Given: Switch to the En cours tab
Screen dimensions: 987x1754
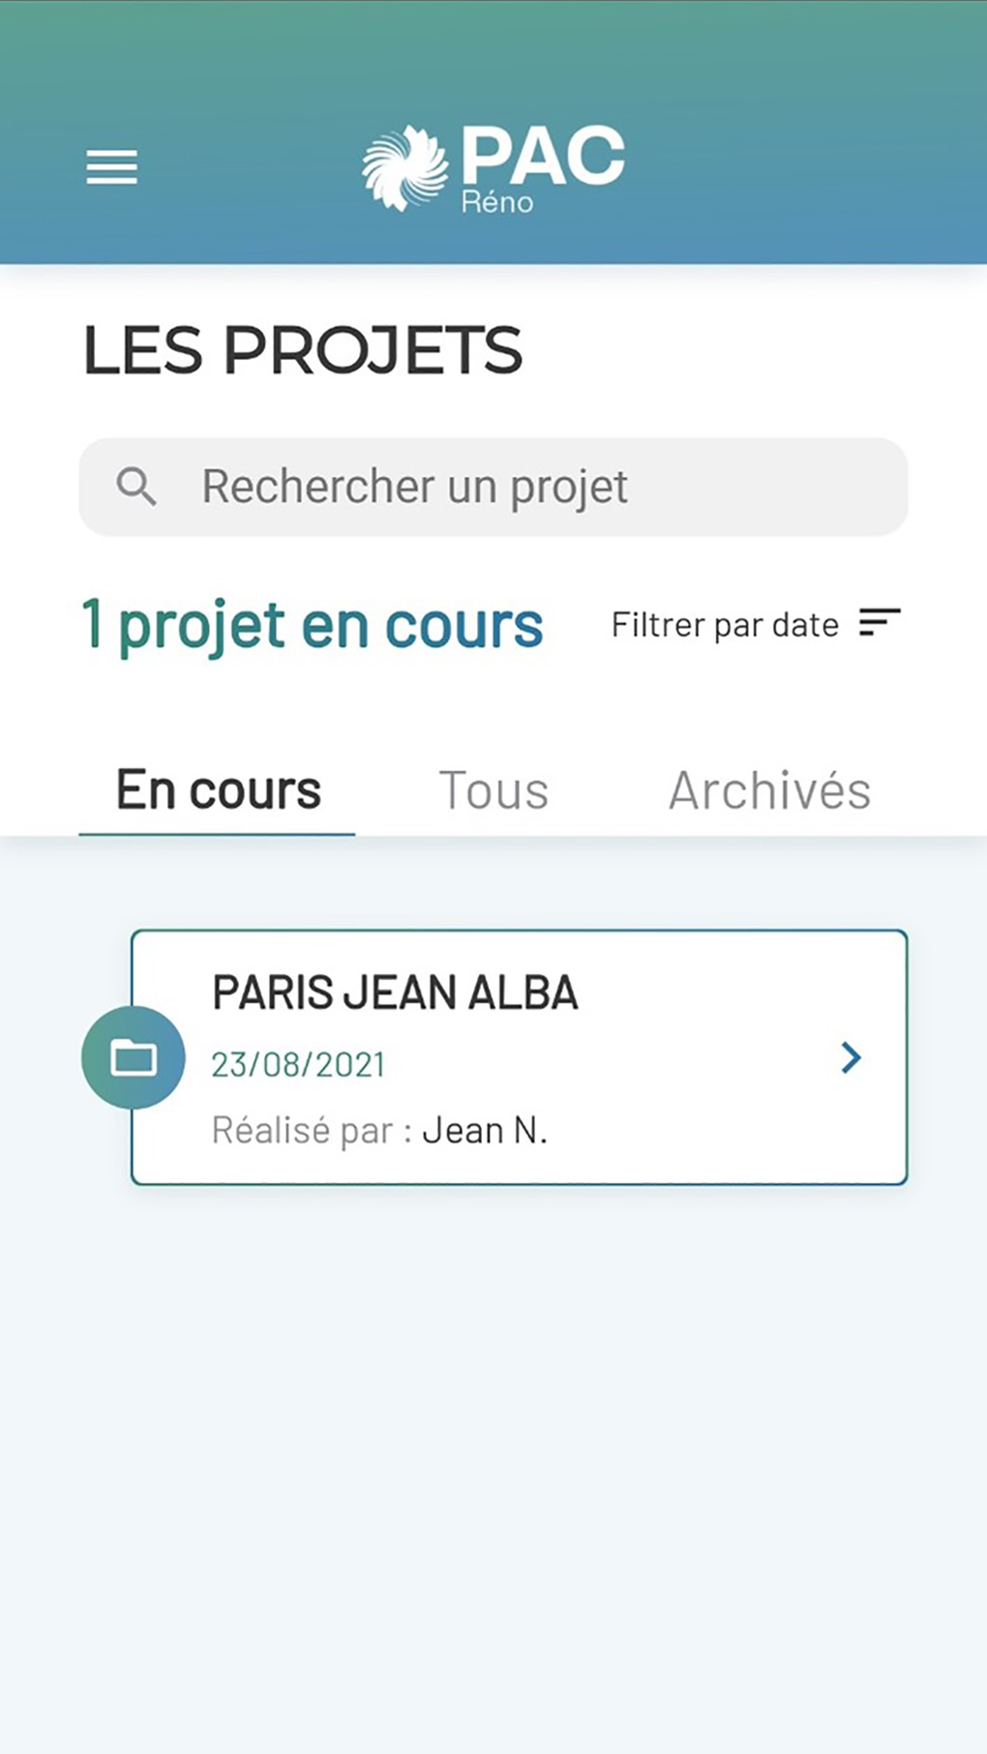Looking at the screenshot, I should pyautogui.click(x=218, y=790).
